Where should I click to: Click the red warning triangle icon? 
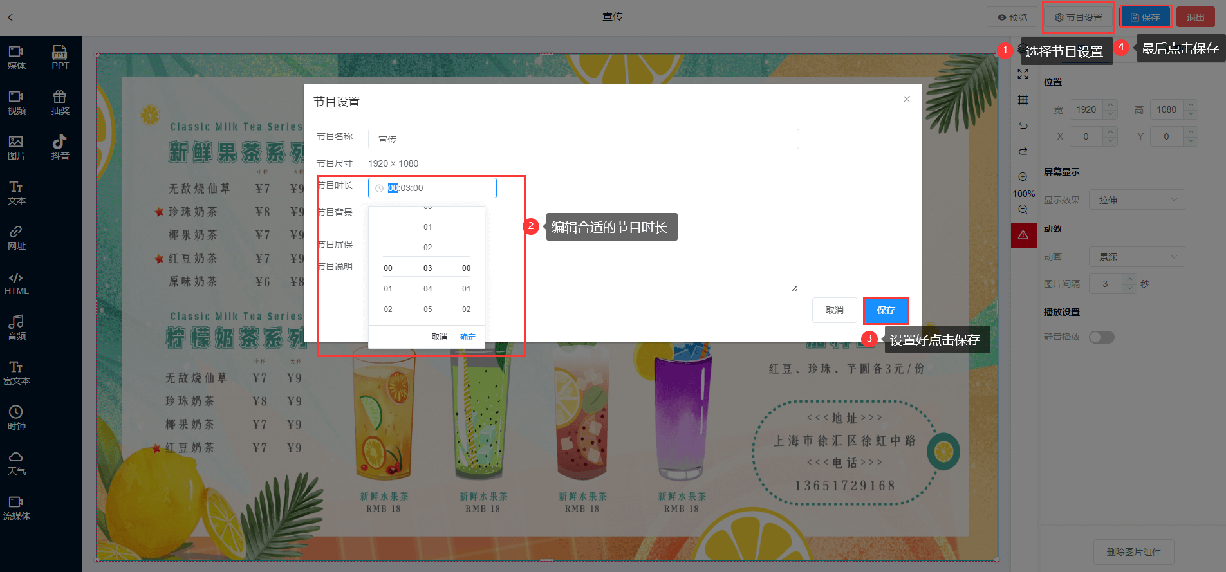pos(1023,235)
